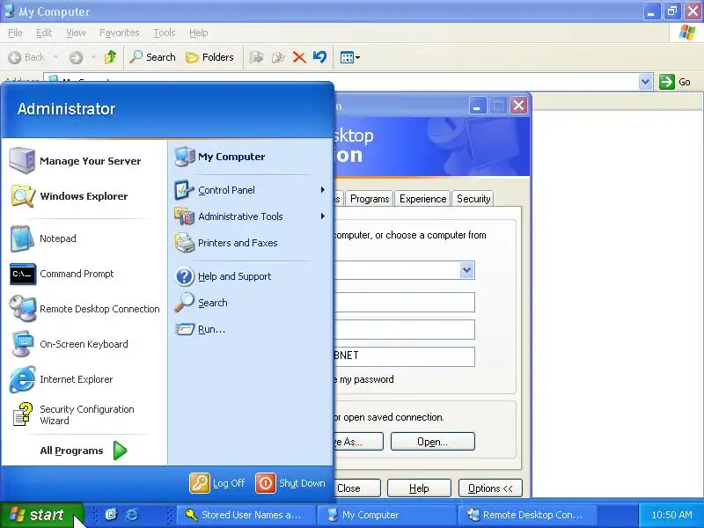This screenshot has width=704, height=528.
Task: Click the Show Desktop quick launch icon
Action: (111, 515)
